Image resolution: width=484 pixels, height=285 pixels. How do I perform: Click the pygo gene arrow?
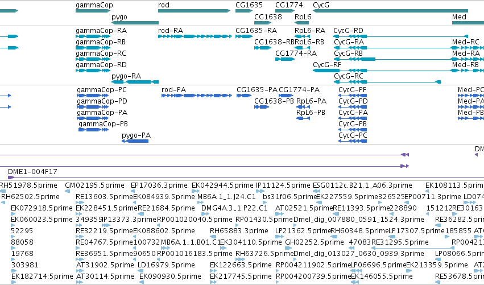[135, 23]
